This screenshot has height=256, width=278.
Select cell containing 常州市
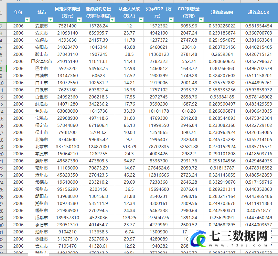(42, 189)
